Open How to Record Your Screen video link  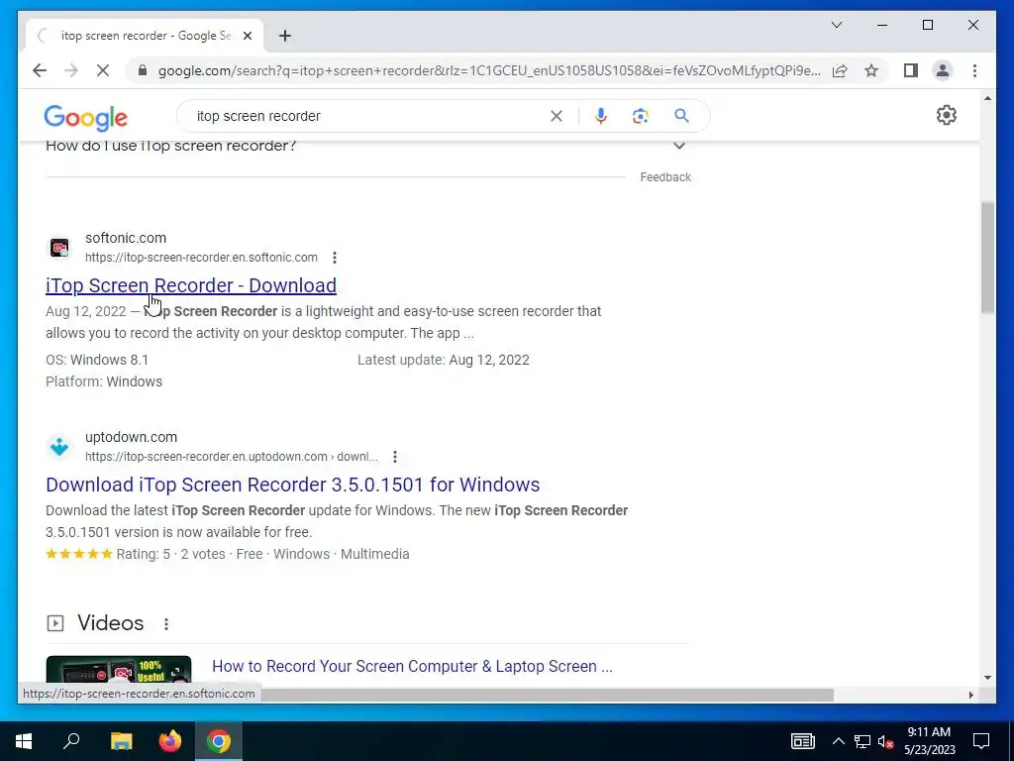(412, 667)
